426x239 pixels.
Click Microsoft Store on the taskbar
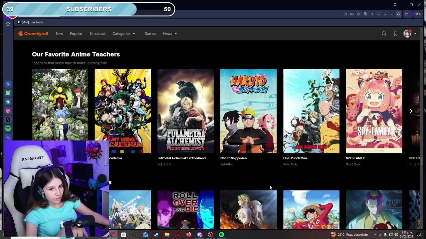(123, 235)
